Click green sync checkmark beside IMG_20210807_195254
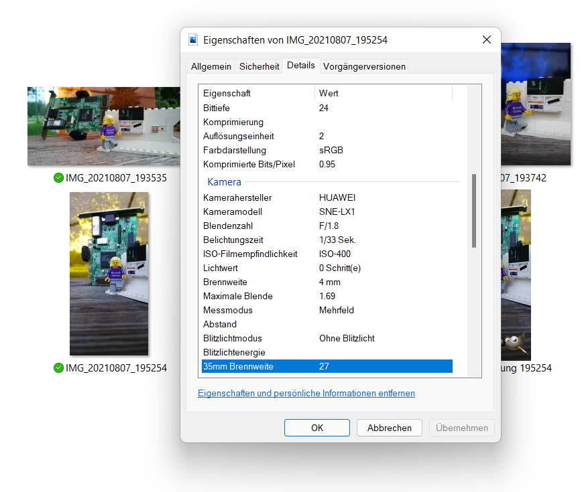This screenshot has width=582, height=492. coord(58,368)
